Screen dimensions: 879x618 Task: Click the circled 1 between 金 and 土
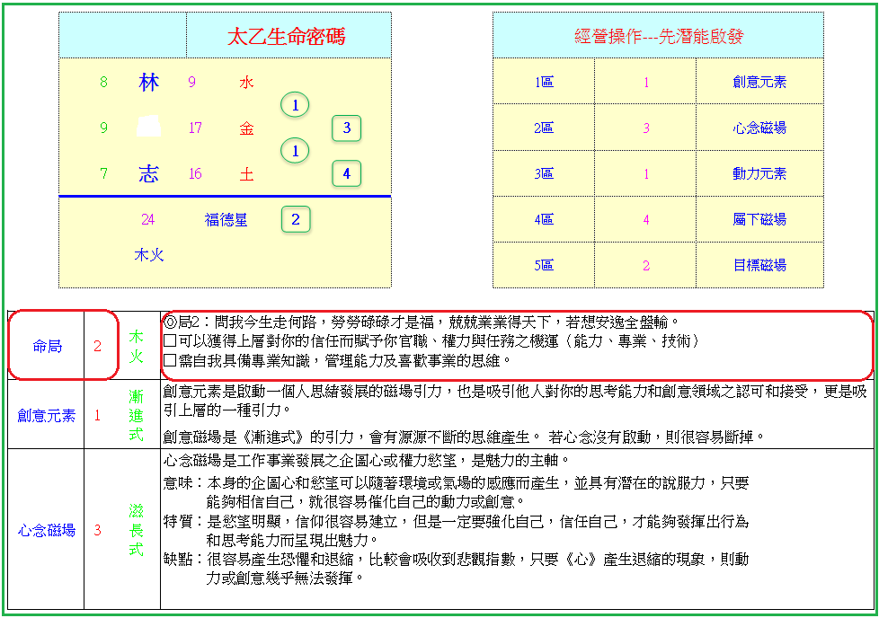[295, 151]
